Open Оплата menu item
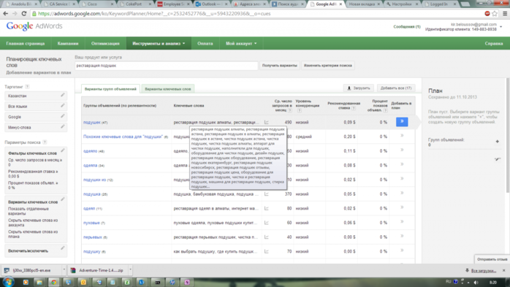Image resolution: width=510 pixels, height=287 pixels. (205, 44)
